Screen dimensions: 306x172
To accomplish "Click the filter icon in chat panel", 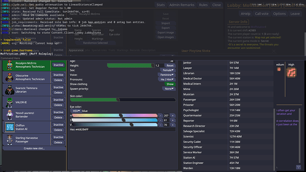I will pos(298,167).
